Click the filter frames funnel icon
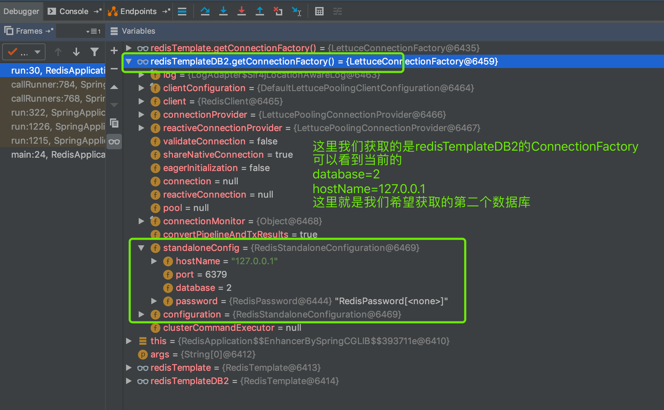The width and height of the screenshot is (664, 410). (94, 52)
